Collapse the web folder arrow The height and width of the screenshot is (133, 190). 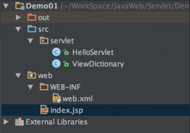click(18, 75)
